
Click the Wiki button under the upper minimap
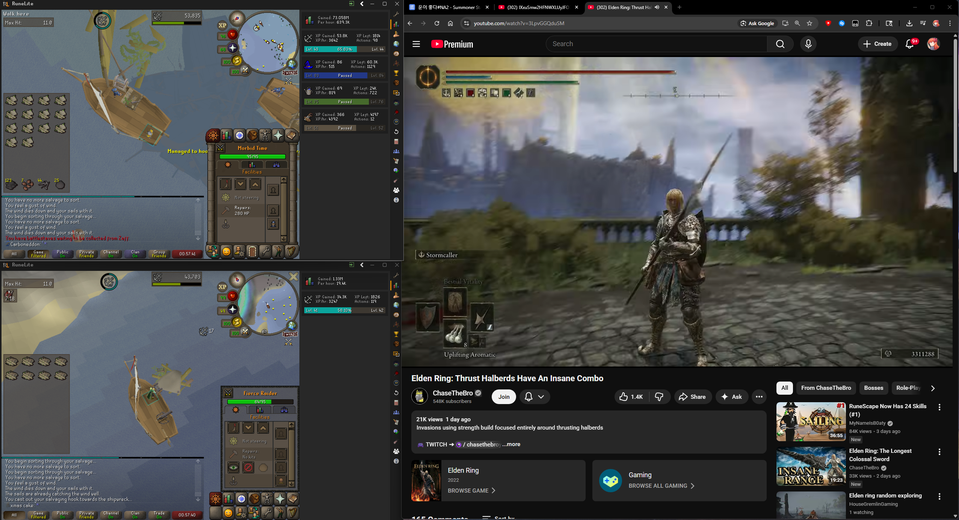(x=290, y=72)
